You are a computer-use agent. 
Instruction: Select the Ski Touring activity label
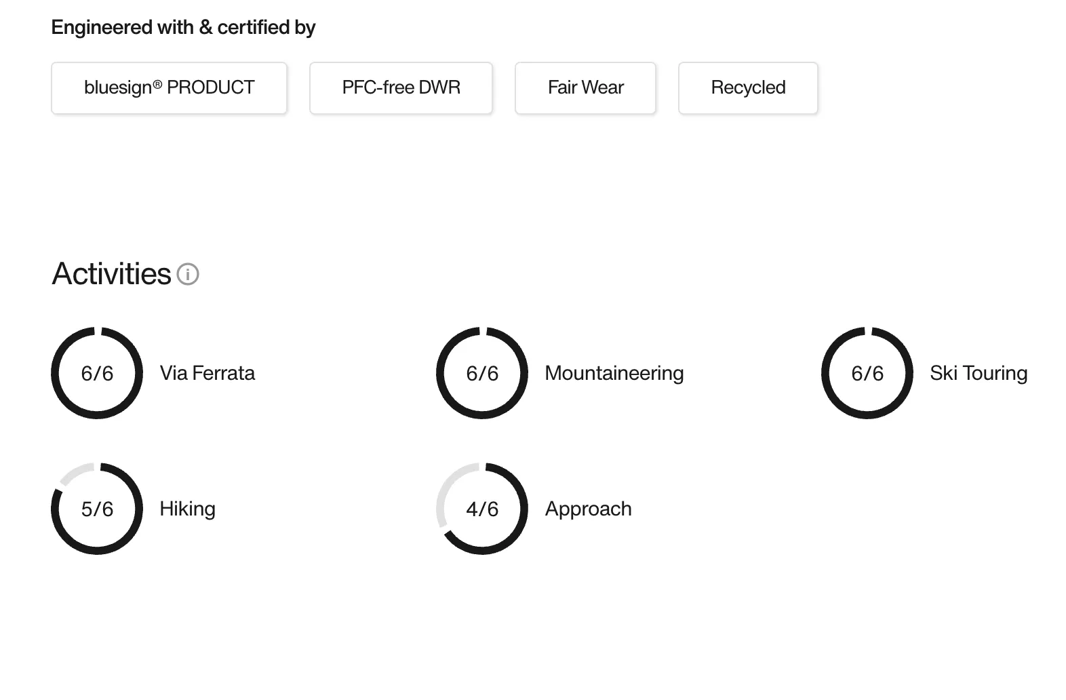pos(979,373)
